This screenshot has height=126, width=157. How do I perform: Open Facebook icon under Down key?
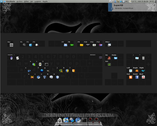click(137, 77)
